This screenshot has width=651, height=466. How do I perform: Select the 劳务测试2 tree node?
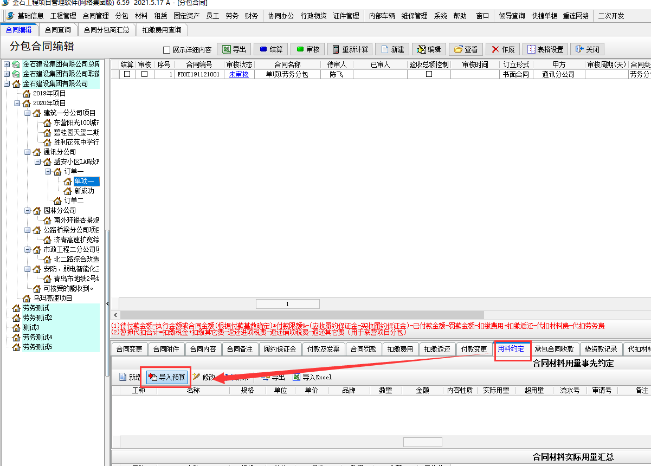(x=37, y=318)
